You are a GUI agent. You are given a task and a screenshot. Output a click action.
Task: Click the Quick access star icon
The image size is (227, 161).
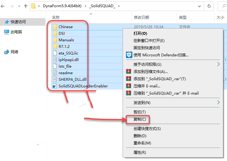(x=7, y=22)
